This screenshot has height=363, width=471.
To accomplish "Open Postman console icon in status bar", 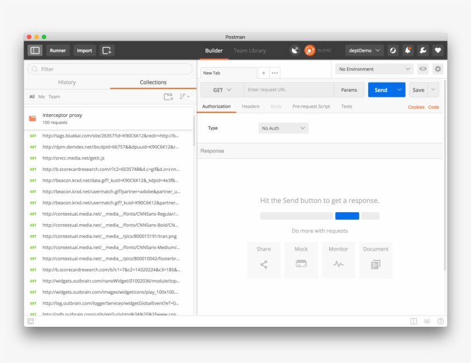I will coord(30,321).
